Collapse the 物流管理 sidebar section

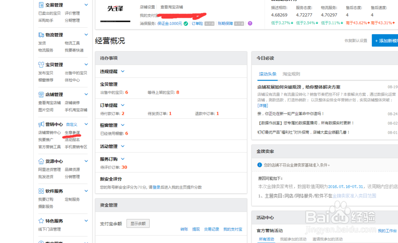(x=86, y=35)
